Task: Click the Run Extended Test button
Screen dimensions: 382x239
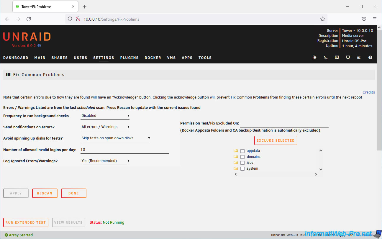Action: [x=26, y=222]
